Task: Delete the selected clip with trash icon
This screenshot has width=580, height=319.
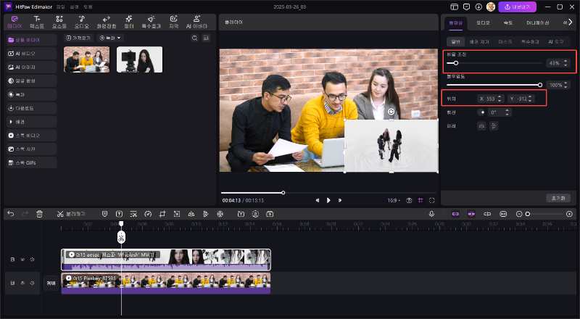Action: click(x=40, y=214)
